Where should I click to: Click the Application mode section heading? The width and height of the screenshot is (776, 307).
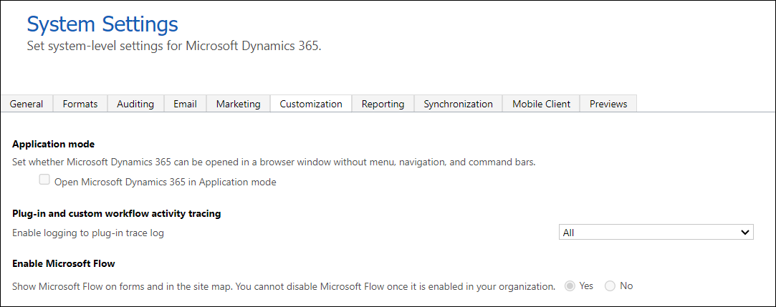coord(54,145)
